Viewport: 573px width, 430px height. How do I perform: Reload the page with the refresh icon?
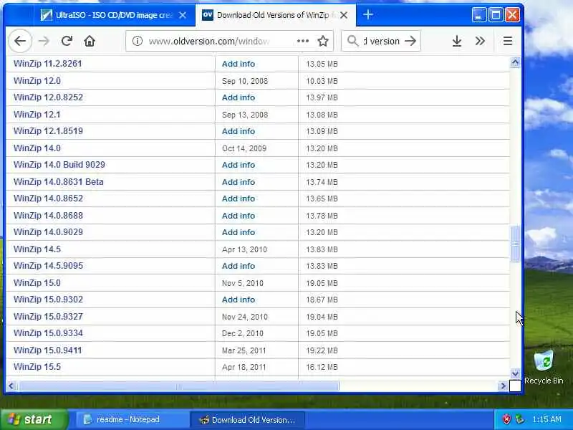tap(67, 41)
